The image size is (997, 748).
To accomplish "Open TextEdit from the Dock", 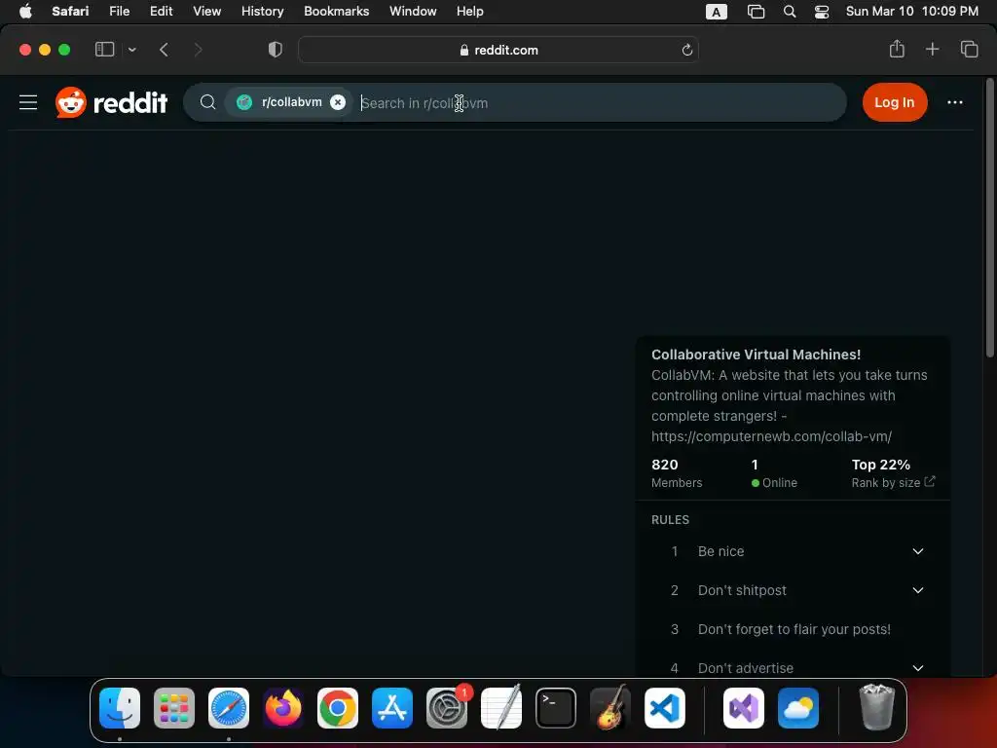I will [x=501, y=708].
